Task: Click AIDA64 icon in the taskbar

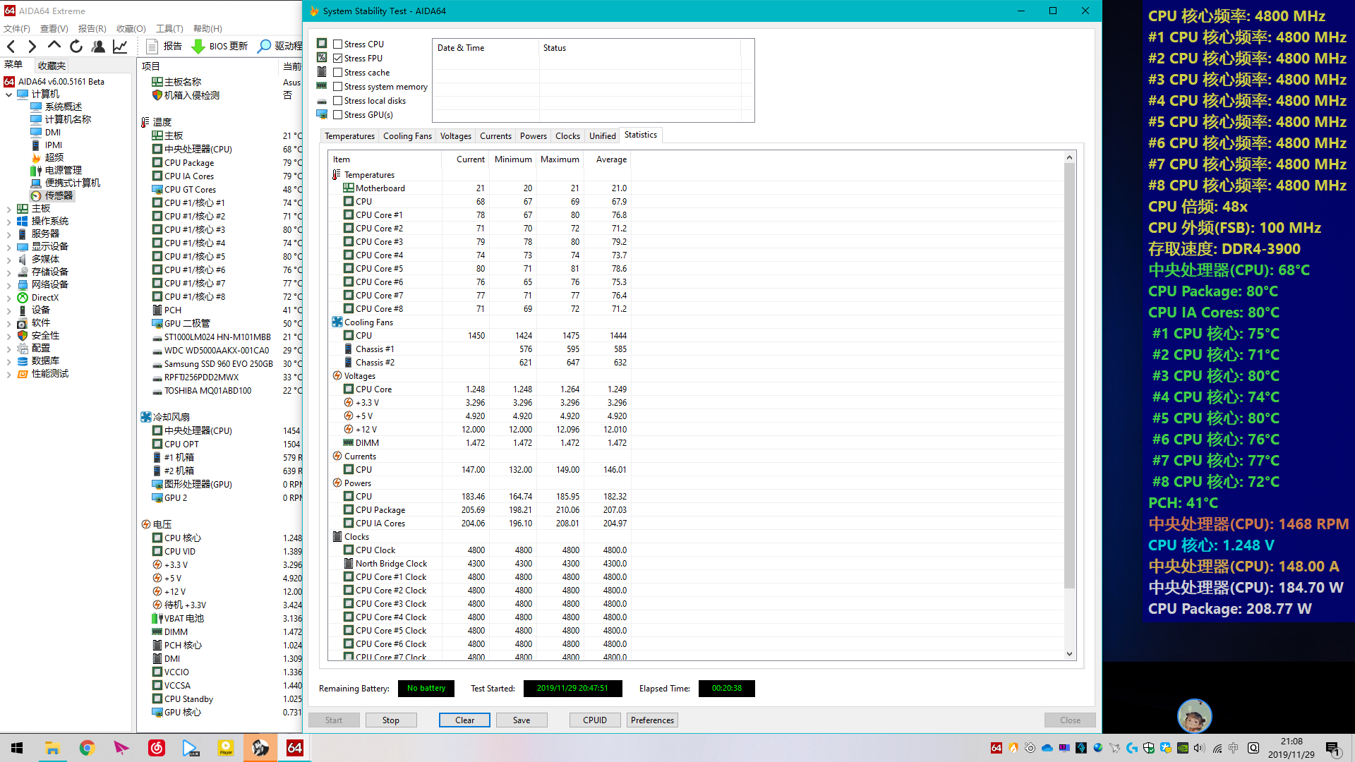Action: (295, 748)
